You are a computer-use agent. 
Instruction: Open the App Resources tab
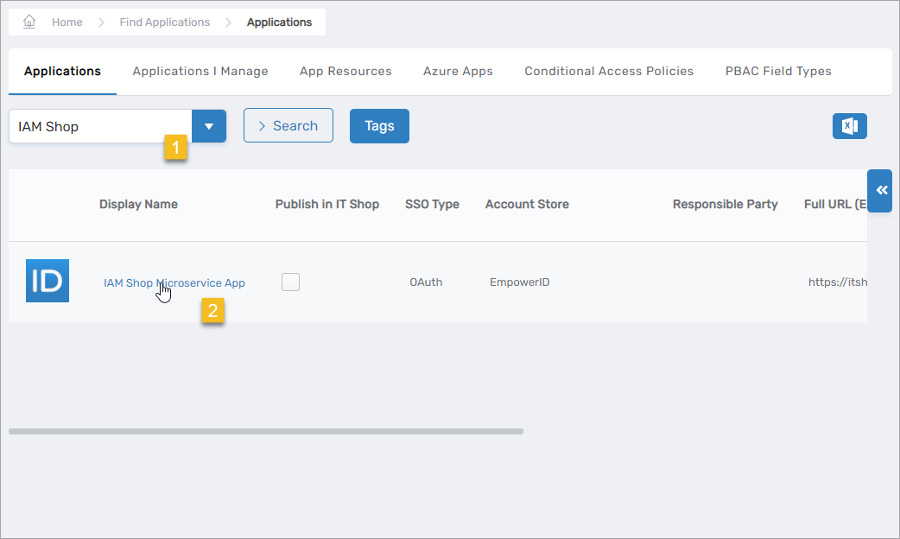point(345,71)
